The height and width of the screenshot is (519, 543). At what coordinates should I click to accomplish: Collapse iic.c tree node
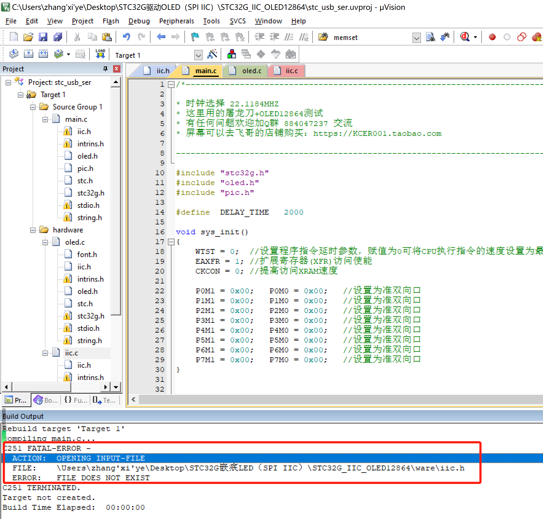(45, 353)
